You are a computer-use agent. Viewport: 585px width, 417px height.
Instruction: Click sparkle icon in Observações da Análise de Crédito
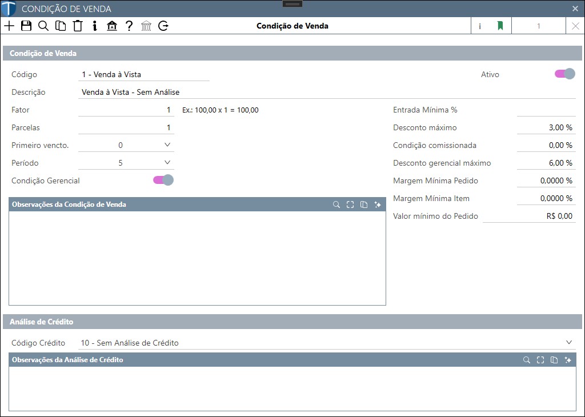568,360
